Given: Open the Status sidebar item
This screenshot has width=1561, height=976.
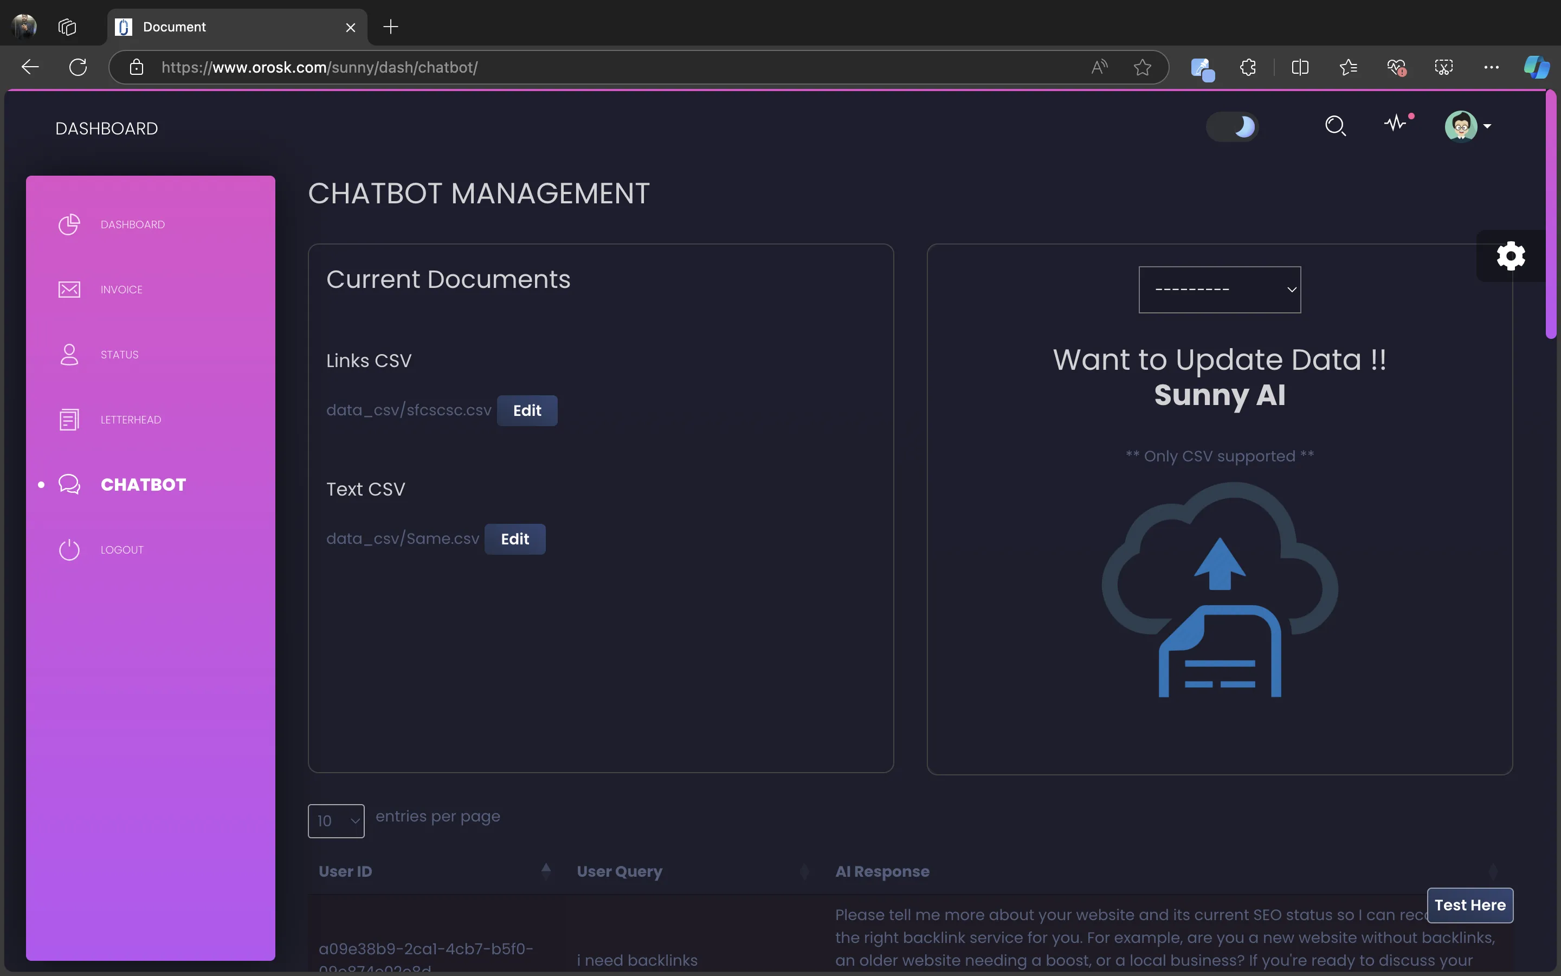Looking at the screenshot, I should 119,355.
